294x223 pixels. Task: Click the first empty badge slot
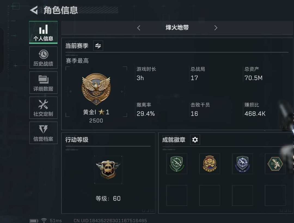tap(177, 195)
